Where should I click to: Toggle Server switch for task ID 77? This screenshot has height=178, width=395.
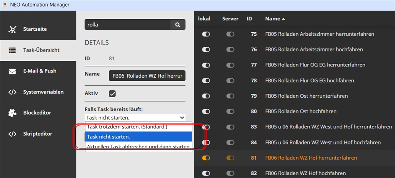pyautogui.click(x=230, y=65)
